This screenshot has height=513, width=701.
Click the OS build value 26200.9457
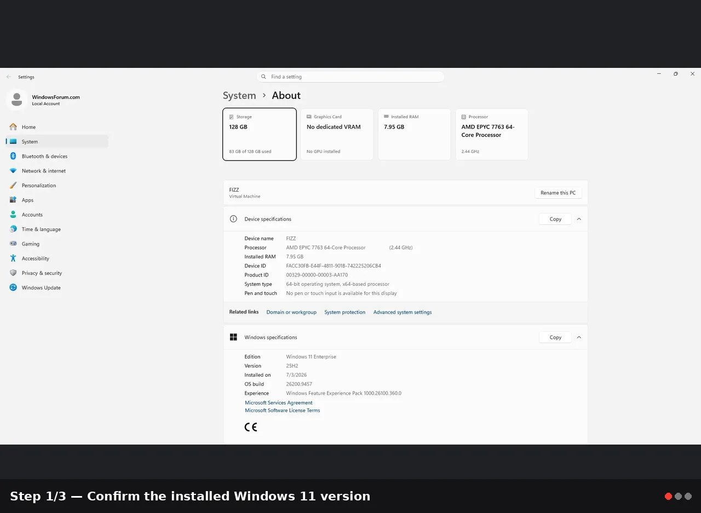click(299, 384)
